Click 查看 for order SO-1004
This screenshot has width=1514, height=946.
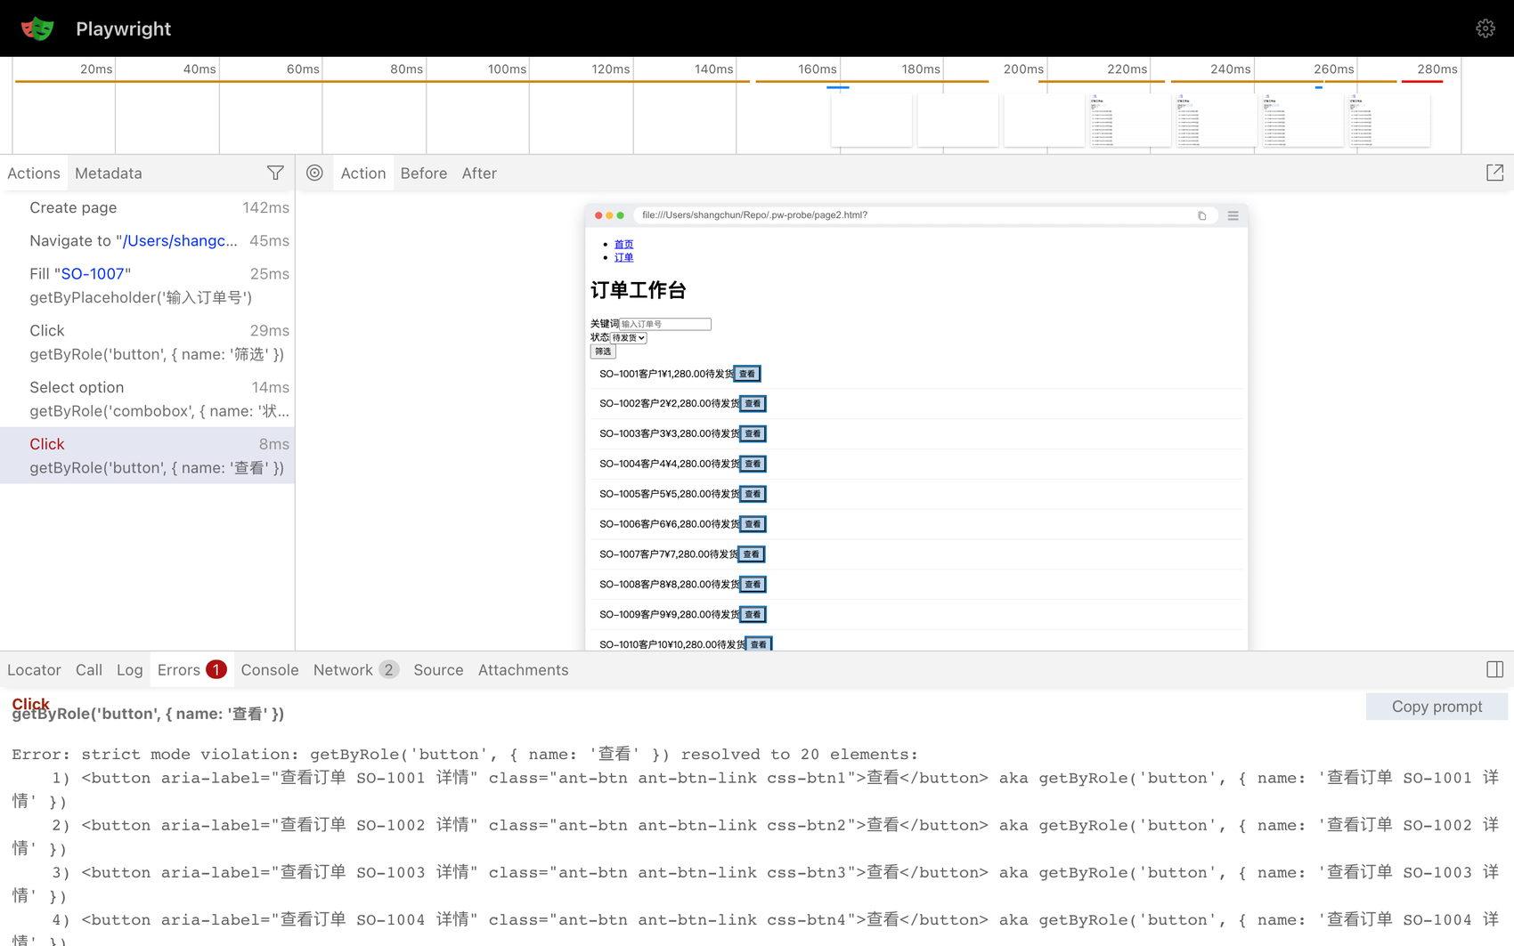tap(753, 464)
